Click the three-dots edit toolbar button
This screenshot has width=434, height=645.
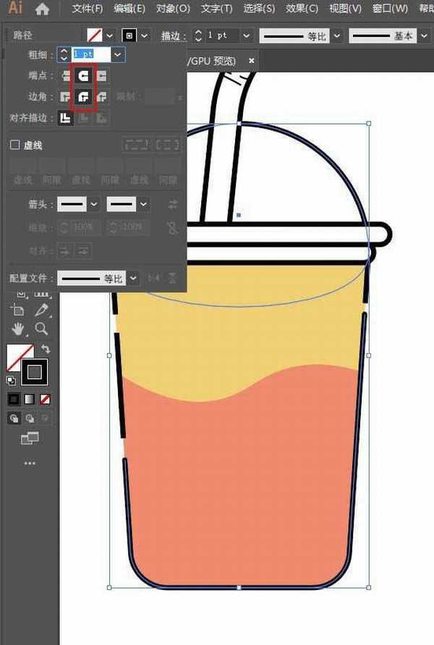click(x=29, y=463)
